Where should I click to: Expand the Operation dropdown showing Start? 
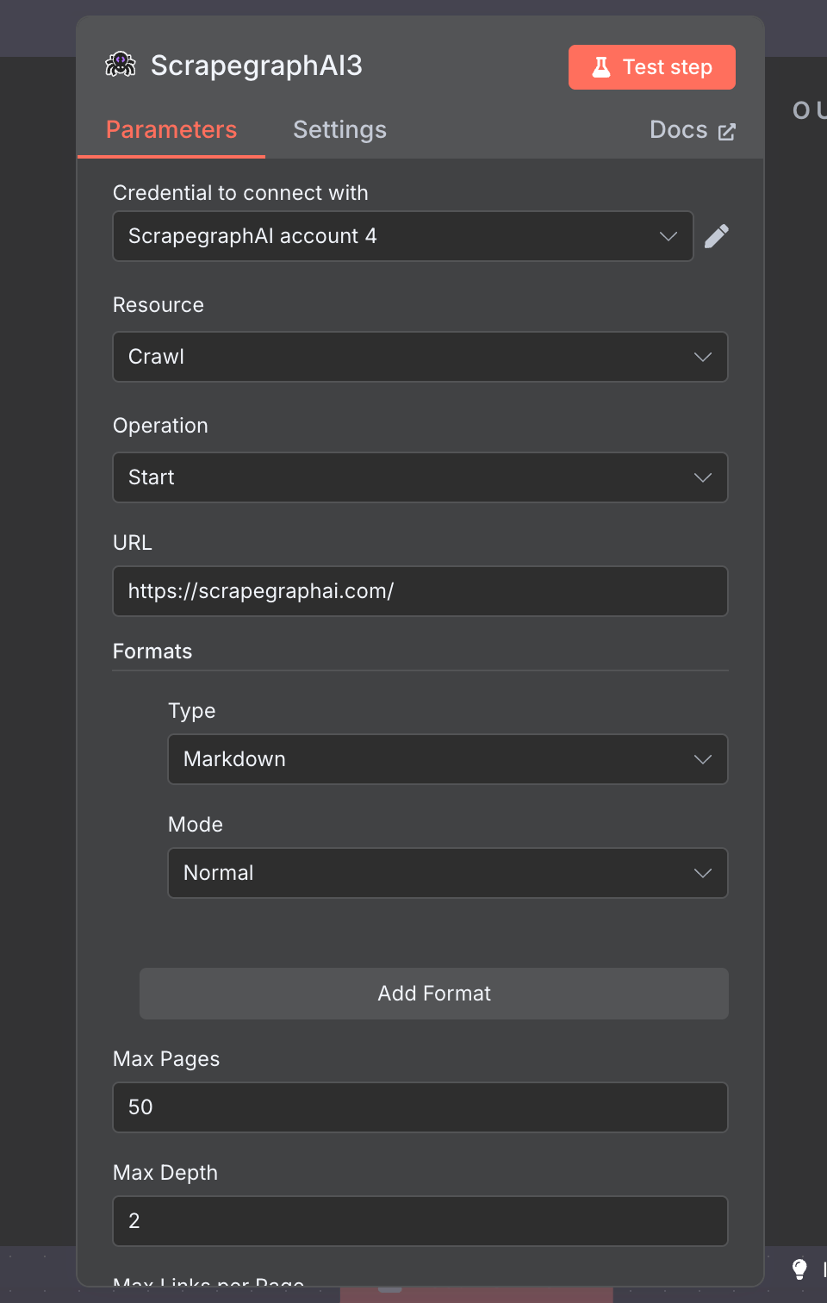point(420,477)
